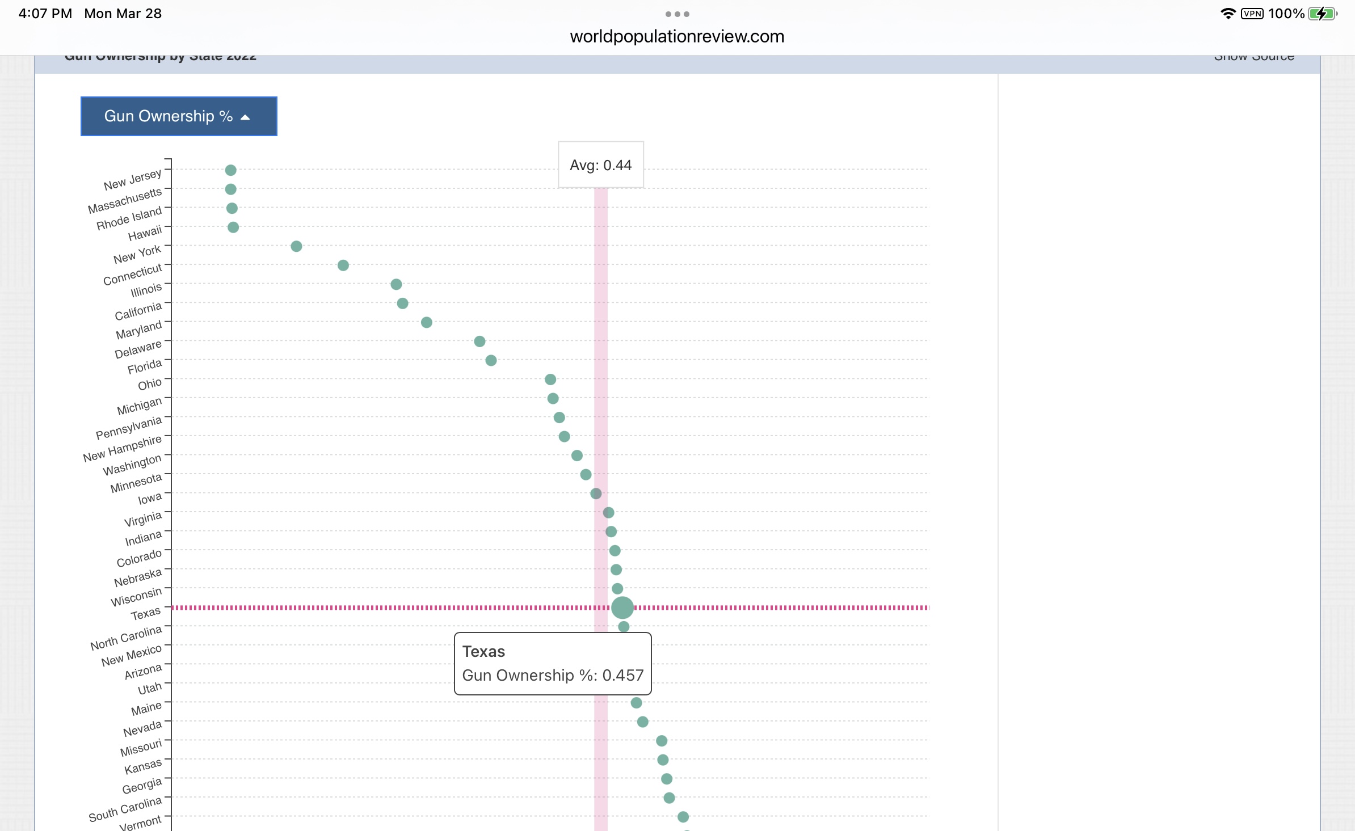The width and height of the screenshot is (1355, 831).
Task: Click the Texas tooltip box
Action: pyautogui.click(x=553, y=664)
